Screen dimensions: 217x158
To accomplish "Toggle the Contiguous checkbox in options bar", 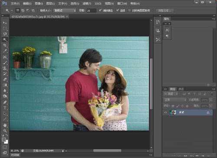I will coord(118,10).
